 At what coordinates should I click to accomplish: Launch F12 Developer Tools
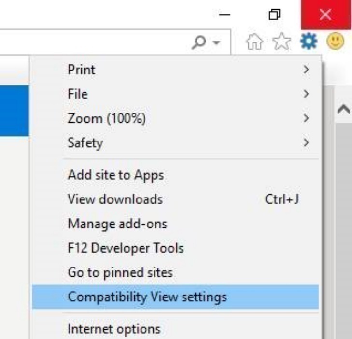tap(126, 248)
